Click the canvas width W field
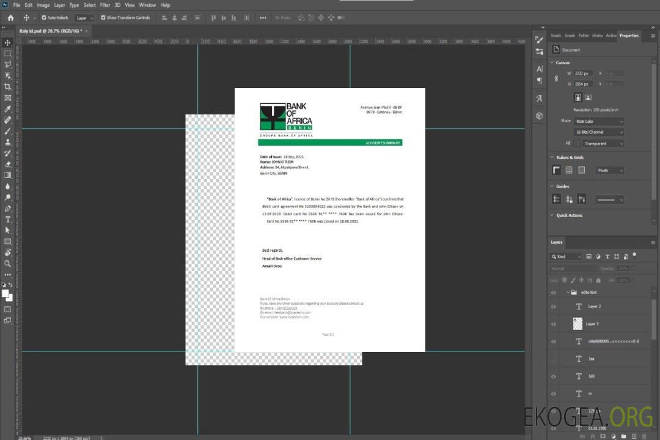660x440 pixels. 584,73
